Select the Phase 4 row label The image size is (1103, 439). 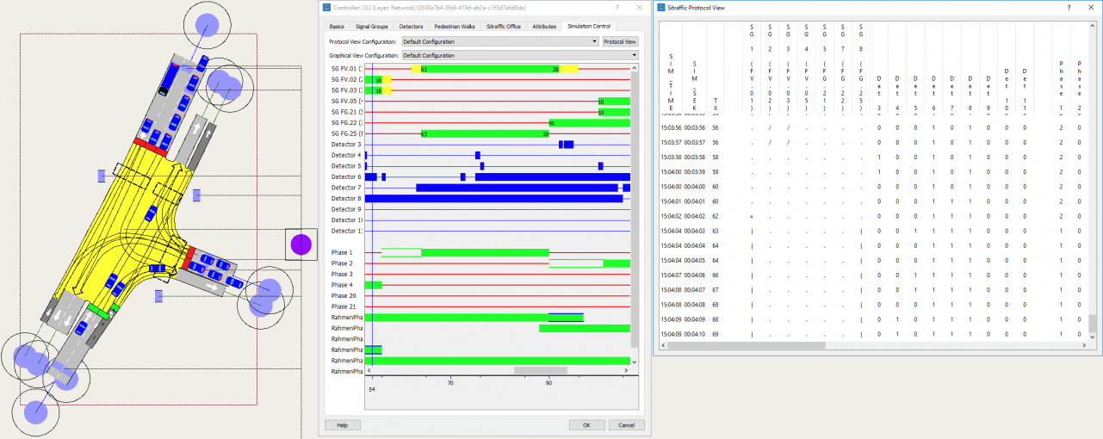tap(342, 285)
